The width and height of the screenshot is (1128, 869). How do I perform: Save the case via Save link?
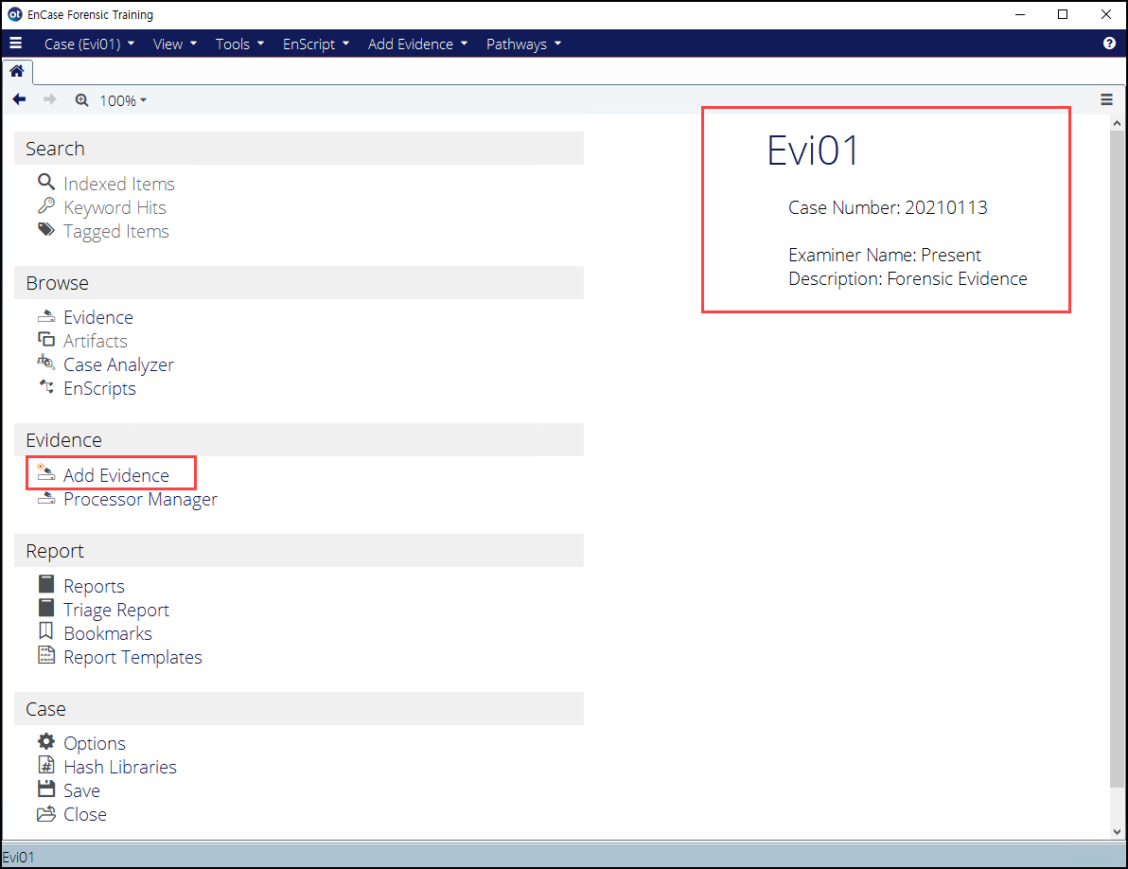click(x=81, y=790)
